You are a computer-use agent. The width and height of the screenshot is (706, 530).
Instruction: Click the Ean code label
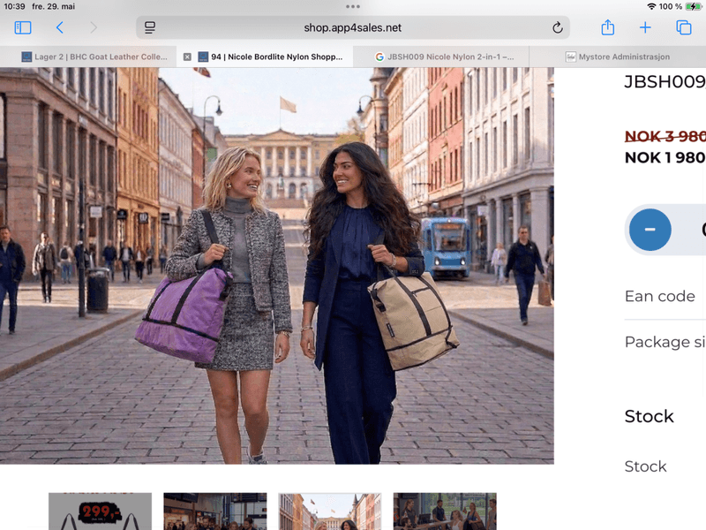pyautogui.click(x=659, y=296)
